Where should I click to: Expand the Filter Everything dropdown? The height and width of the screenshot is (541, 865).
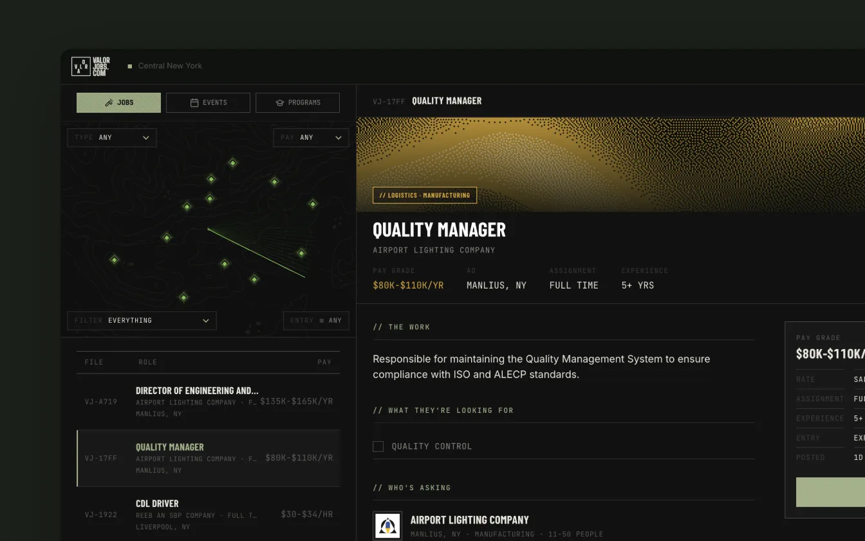[142, 321]
